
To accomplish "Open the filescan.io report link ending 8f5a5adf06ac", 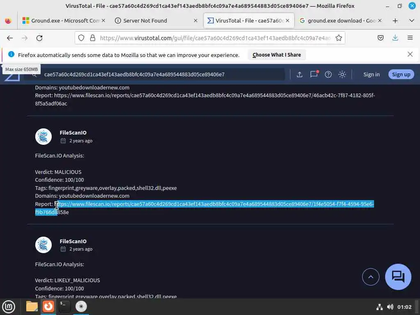I will click(205, 99).
